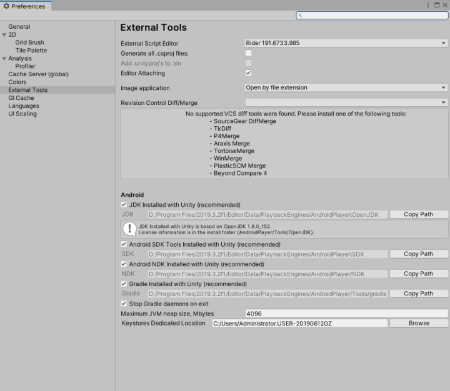450x391 pixels.
Task: Expand Revision Control Diff/Merge dropdown
Action: coord(346,102)
